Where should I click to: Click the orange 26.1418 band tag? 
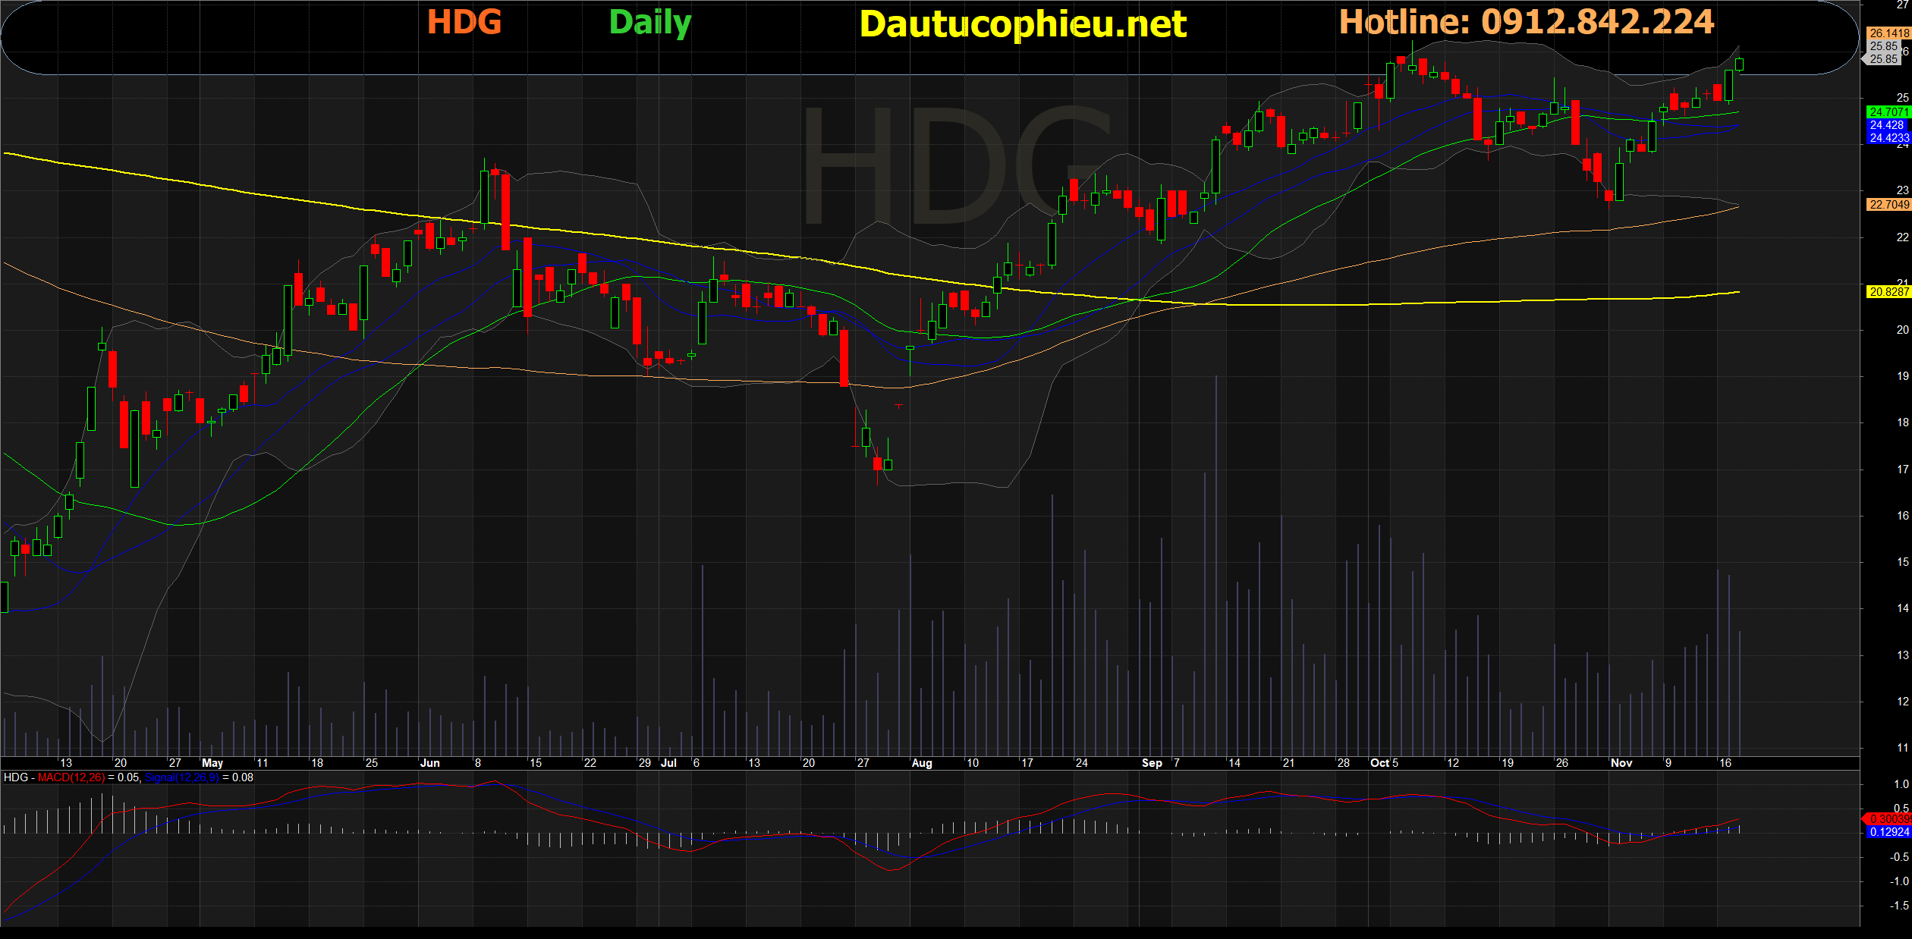(1888, 33)
